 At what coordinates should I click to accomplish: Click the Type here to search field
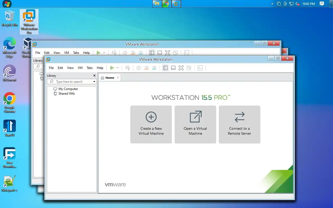coord(69,82)
